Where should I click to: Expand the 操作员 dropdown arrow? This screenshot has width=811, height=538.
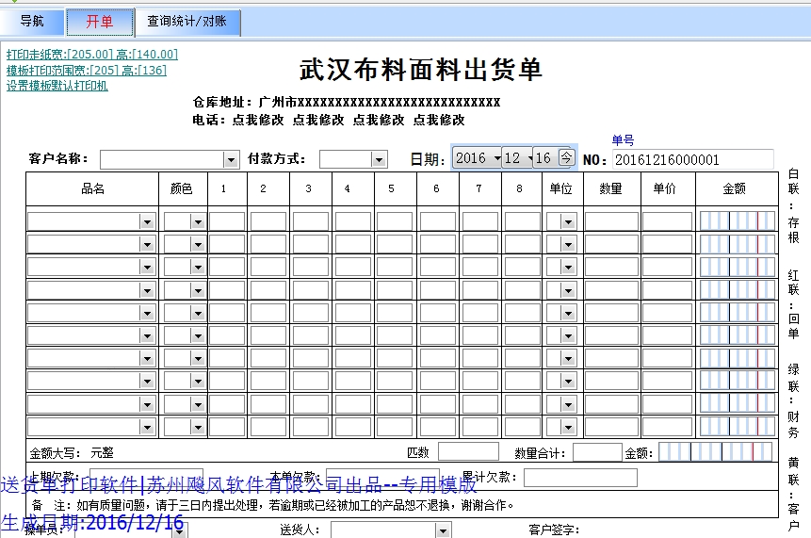click(180, 531)
